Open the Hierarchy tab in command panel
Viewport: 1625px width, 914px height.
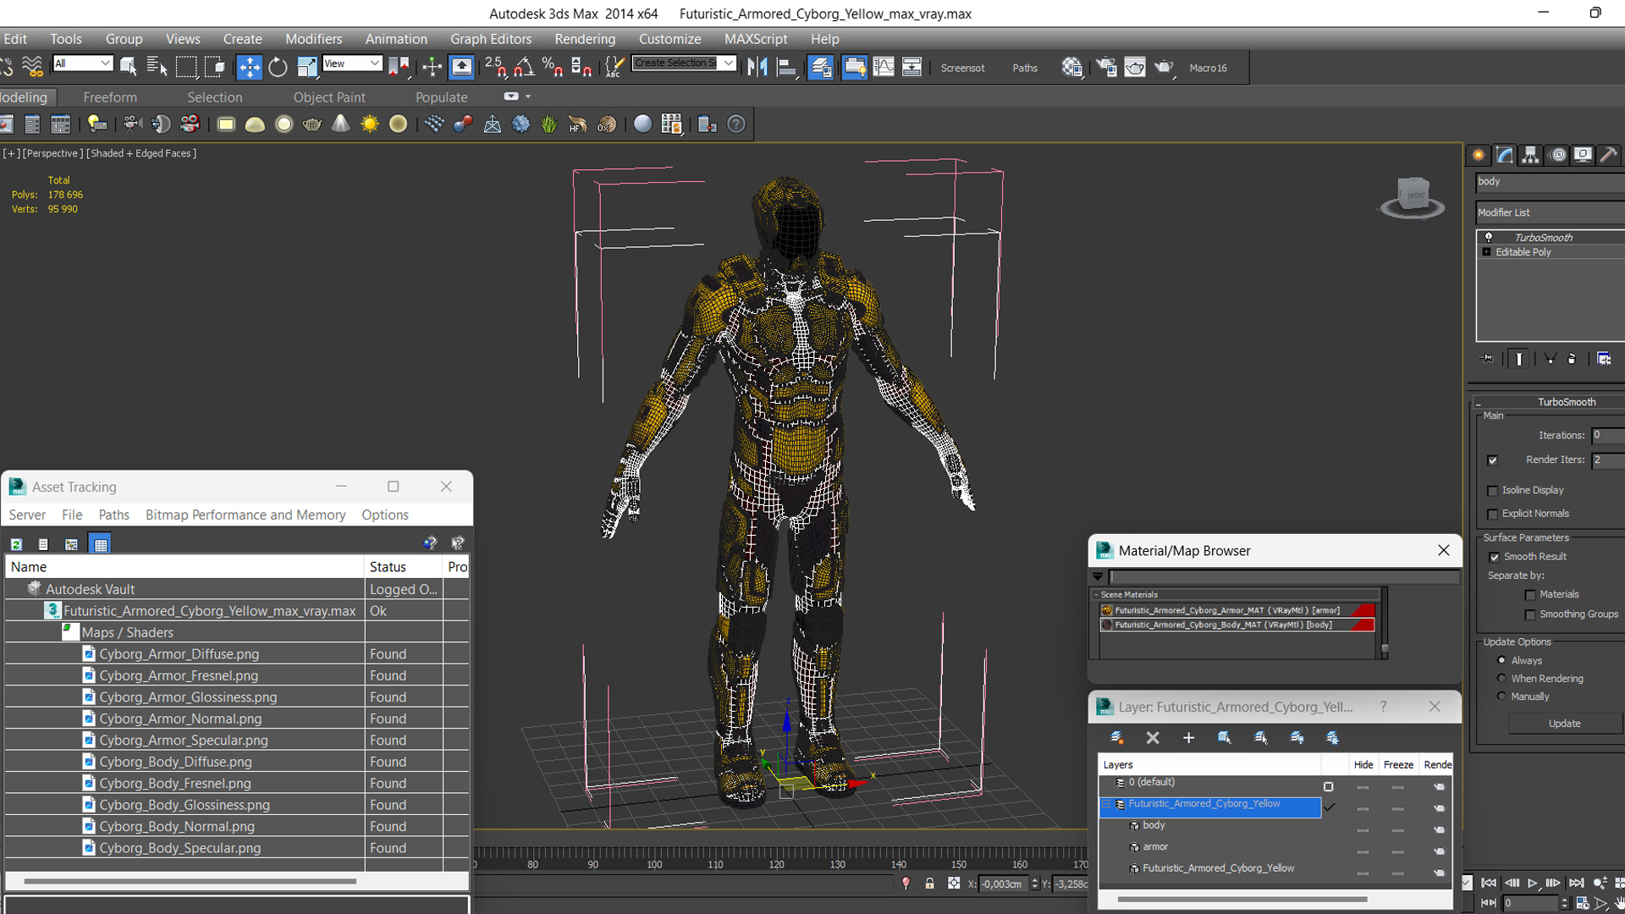click(x=1530, y=155)
